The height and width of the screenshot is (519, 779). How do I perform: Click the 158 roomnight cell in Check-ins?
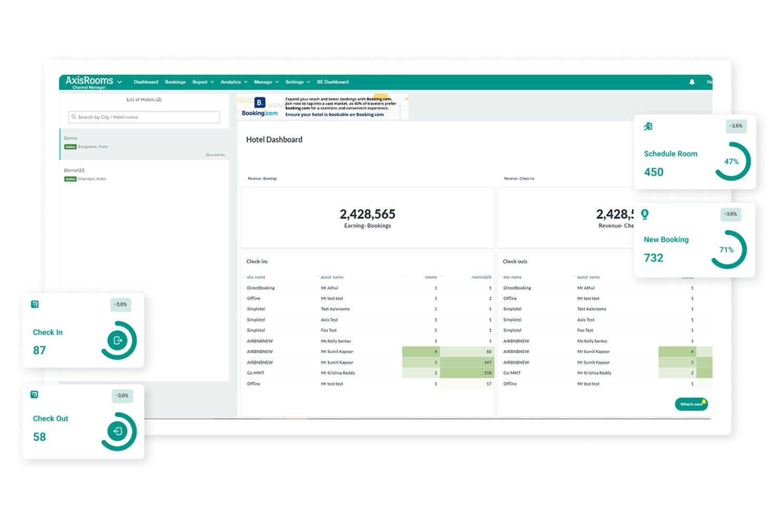click(467, 373)
